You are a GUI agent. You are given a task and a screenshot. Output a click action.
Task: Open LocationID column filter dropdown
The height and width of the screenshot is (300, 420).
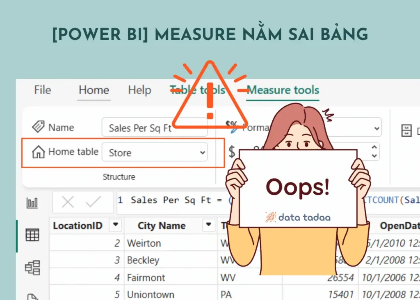point(116,224)
